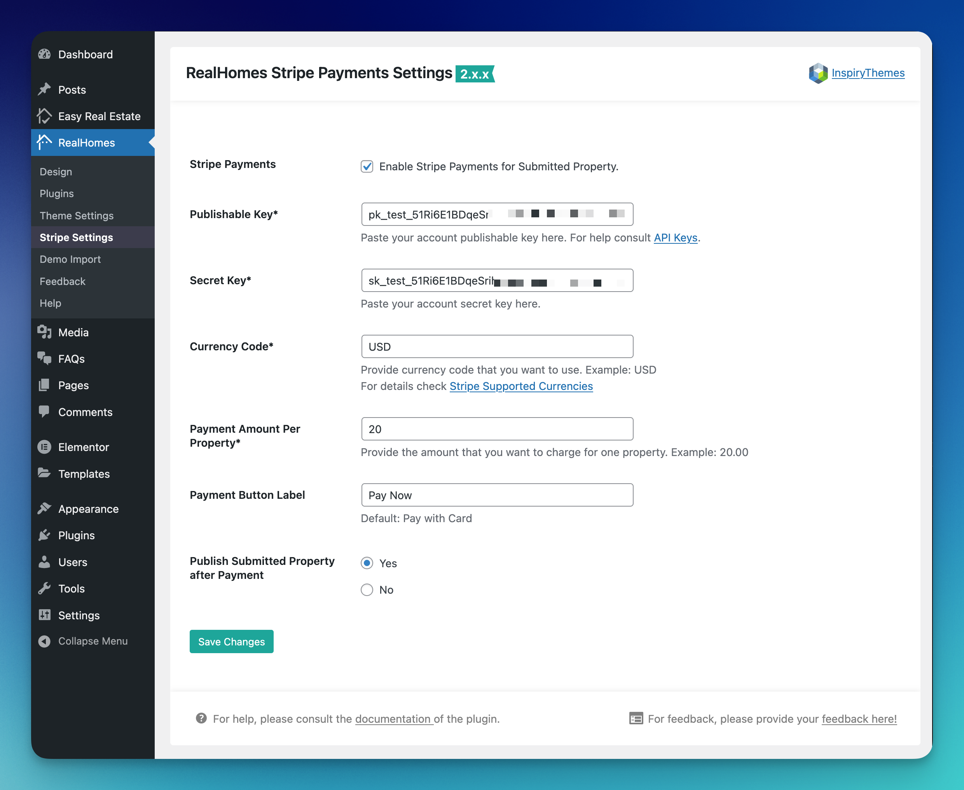Open Plugins under RealHomes submenu

93,193
